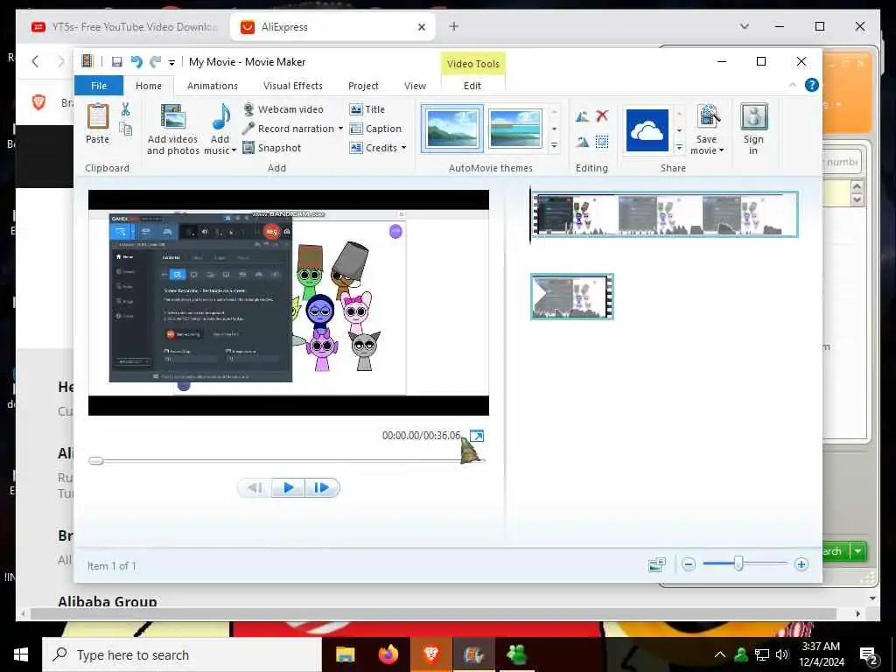
Task: Insert a Title clip
Action: click(367, 109)
